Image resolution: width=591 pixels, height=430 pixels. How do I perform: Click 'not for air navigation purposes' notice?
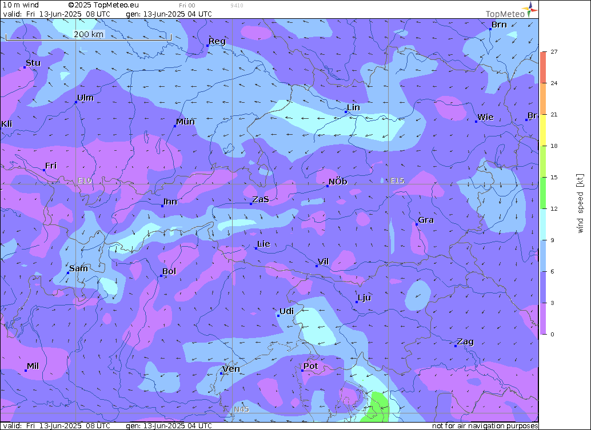(x=485, y=426)
